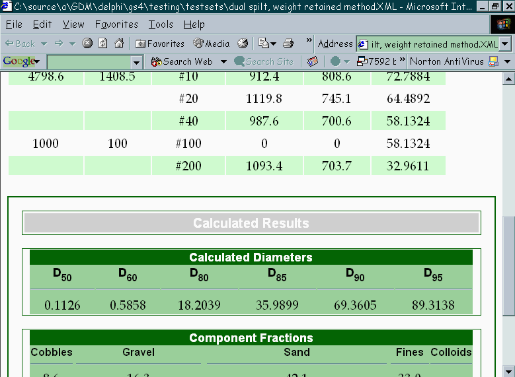Open the History icon
The height and width of the screenshot is (377, 515).
click(243, 44)
